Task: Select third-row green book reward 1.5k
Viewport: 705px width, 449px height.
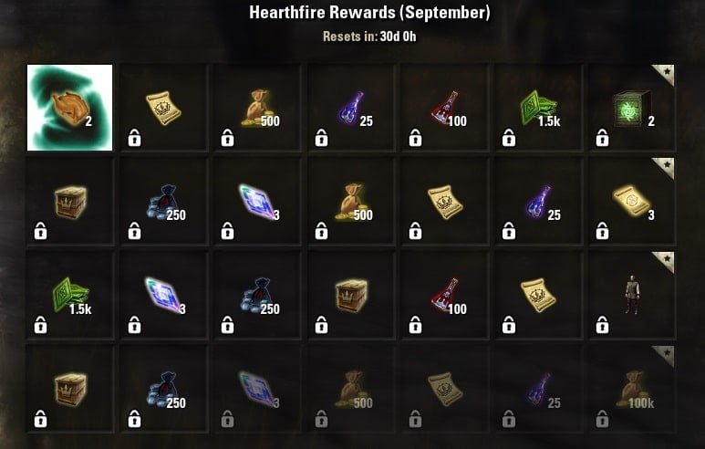Action: pos(69,296)
